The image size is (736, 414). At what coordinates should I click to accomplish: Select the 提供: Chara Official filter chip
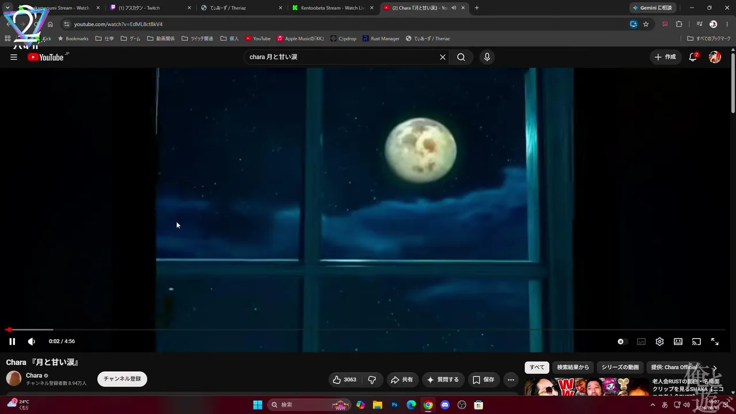tap(674, 367)
